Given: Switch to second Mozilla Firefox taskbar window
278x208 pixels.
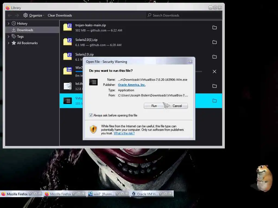Looking at the screenshot, I should 61,194.
